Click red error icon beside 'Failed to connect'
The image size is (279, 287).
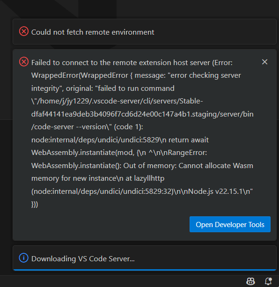click(x=24, y=62)
